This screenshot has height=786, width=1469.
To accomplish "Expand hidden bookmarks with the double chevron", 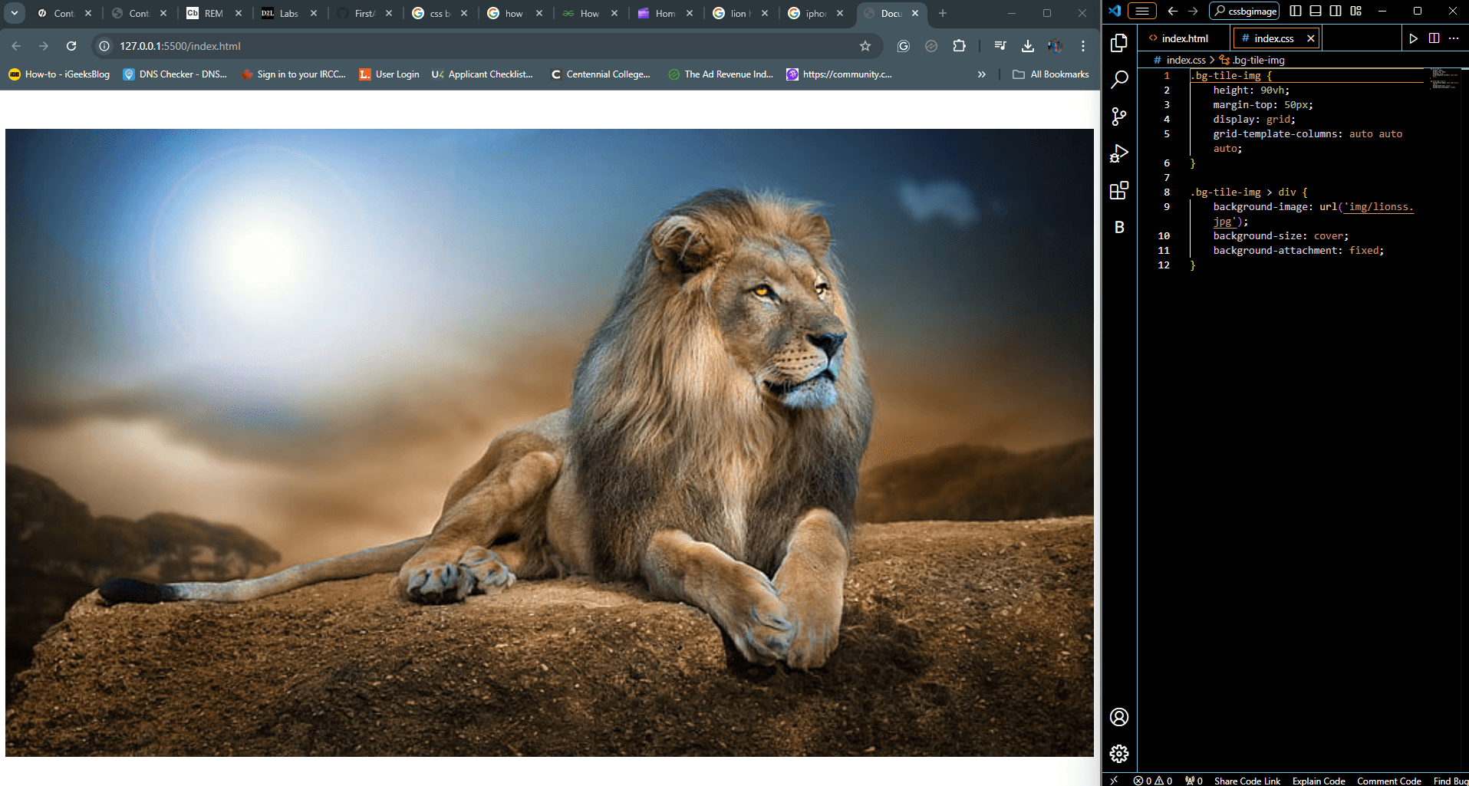I will pyautogui.click(x=981, y=74).
